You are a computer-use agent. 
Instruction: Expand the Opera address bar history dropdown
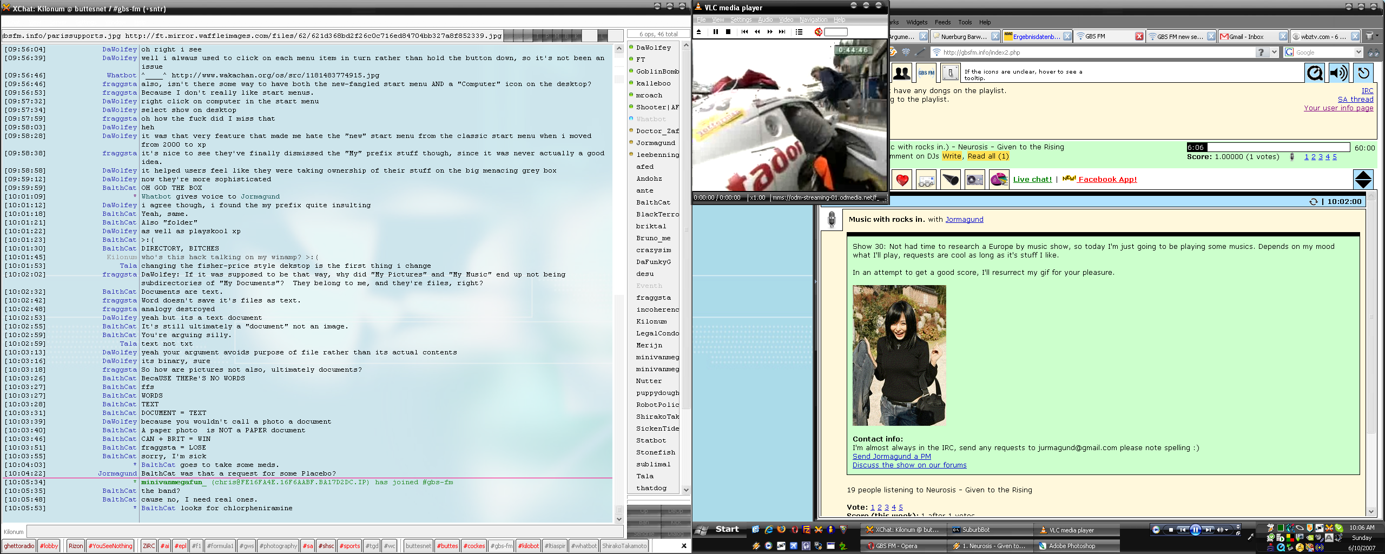1274,52
